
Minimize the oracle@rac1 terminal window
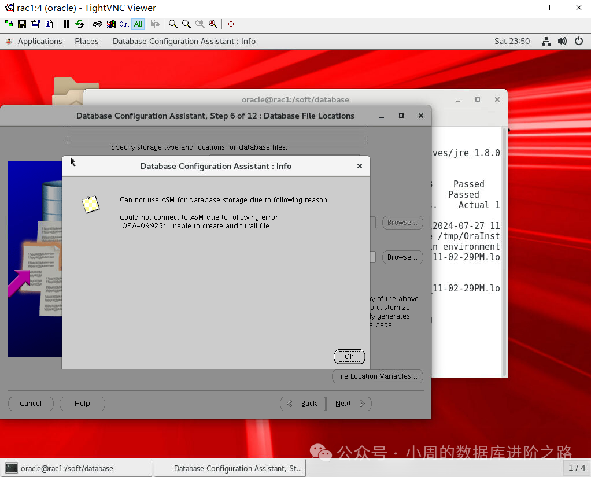point(458,100)
